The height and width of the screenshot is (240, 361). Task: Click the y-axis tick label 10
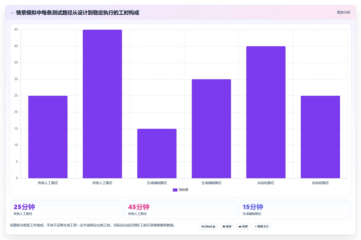[x=16, y=145]
